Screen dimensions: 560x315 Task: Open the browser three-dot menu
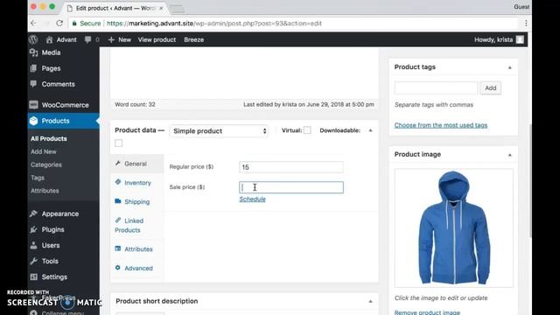tap(526, 24)
